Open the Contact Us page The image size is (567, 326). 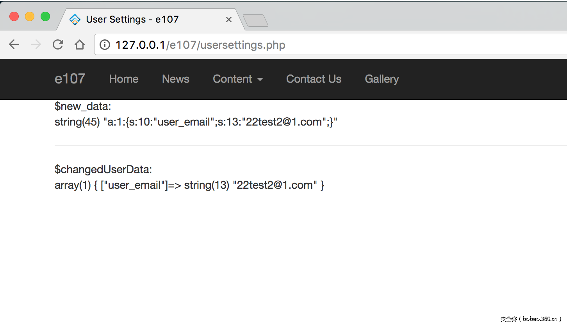[314, 79]
